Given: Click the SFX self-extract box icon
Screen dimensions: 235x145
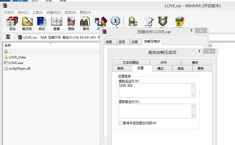Looking at the screenshot, I should coord(180,22).
